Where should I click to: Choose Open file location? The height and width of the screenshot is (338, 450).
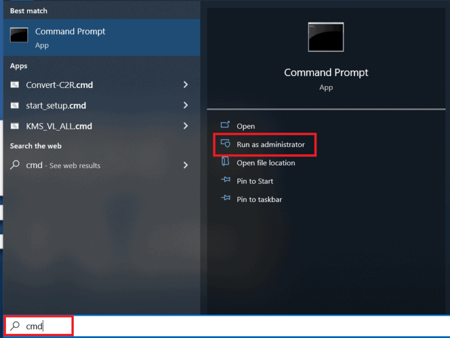tap(266, 163)
